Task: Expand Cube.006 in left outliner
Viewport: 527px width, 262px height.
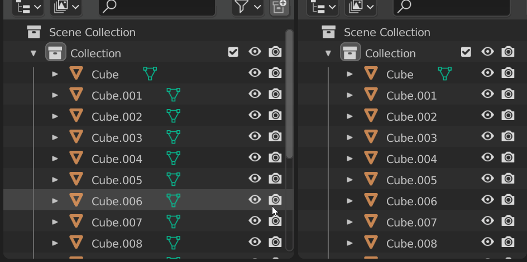Action: pos(55,201)
